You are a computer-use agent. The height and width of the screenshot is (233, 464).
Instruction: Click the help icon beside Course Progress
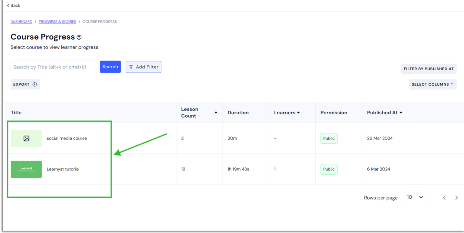point(79,37)
